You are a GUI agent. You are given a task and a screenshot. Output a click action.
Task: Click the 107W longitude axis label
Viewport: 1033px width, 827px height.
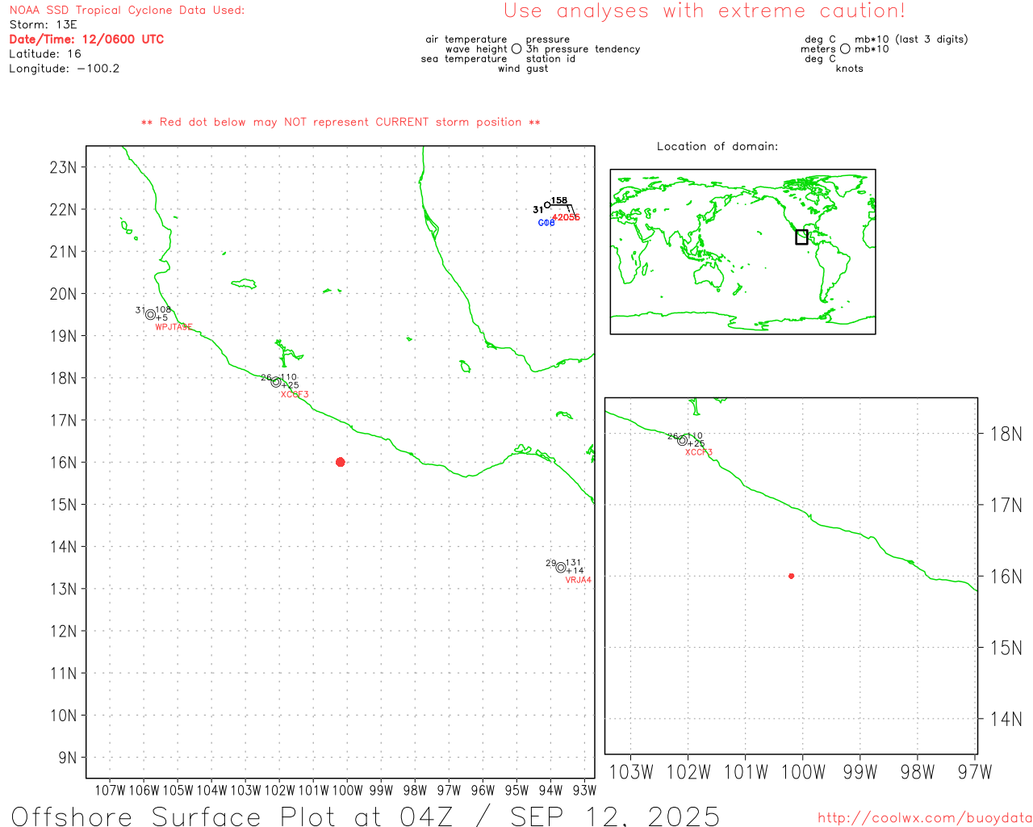110,791
